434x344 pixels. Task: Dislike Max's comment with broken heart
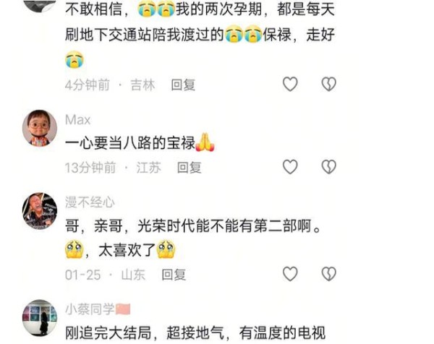click(x=329, y=167)
